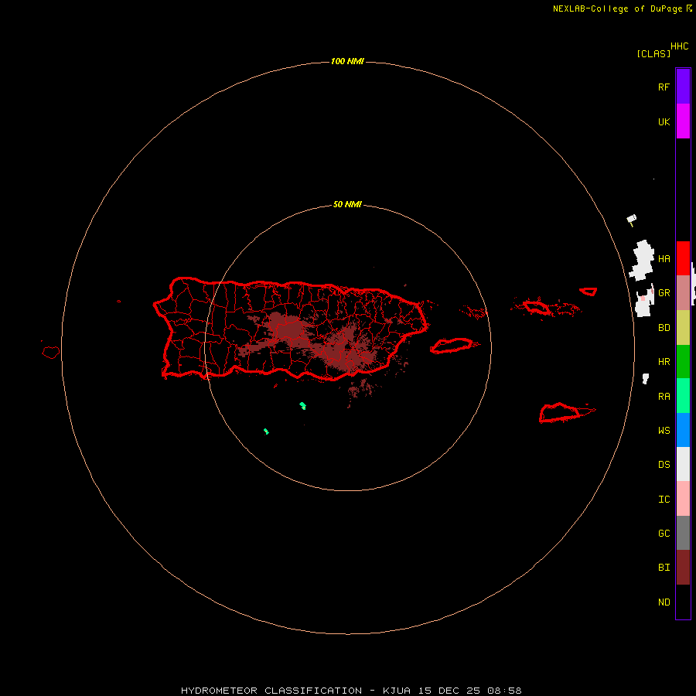Image resolution: width=696 pixels, height=696 pixels.
Task: Click the "[CLAS]" legend heading
Action: coord(653,53)
